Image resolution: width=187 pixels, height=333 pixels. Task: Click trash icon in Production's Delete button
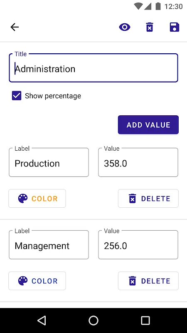(132, 199)
